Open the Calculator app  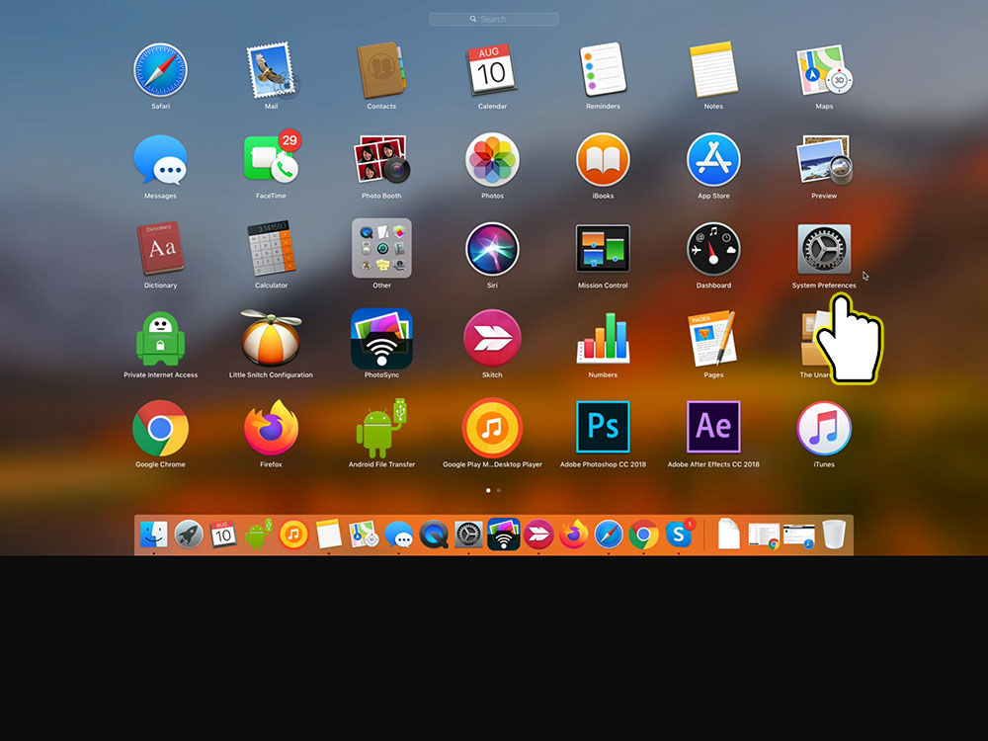[x=271, y=249]
